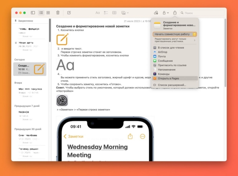The width and height of the screenshot is (238, 176).
Task: Choose Команды in share menu
Action: click(175, 74)
